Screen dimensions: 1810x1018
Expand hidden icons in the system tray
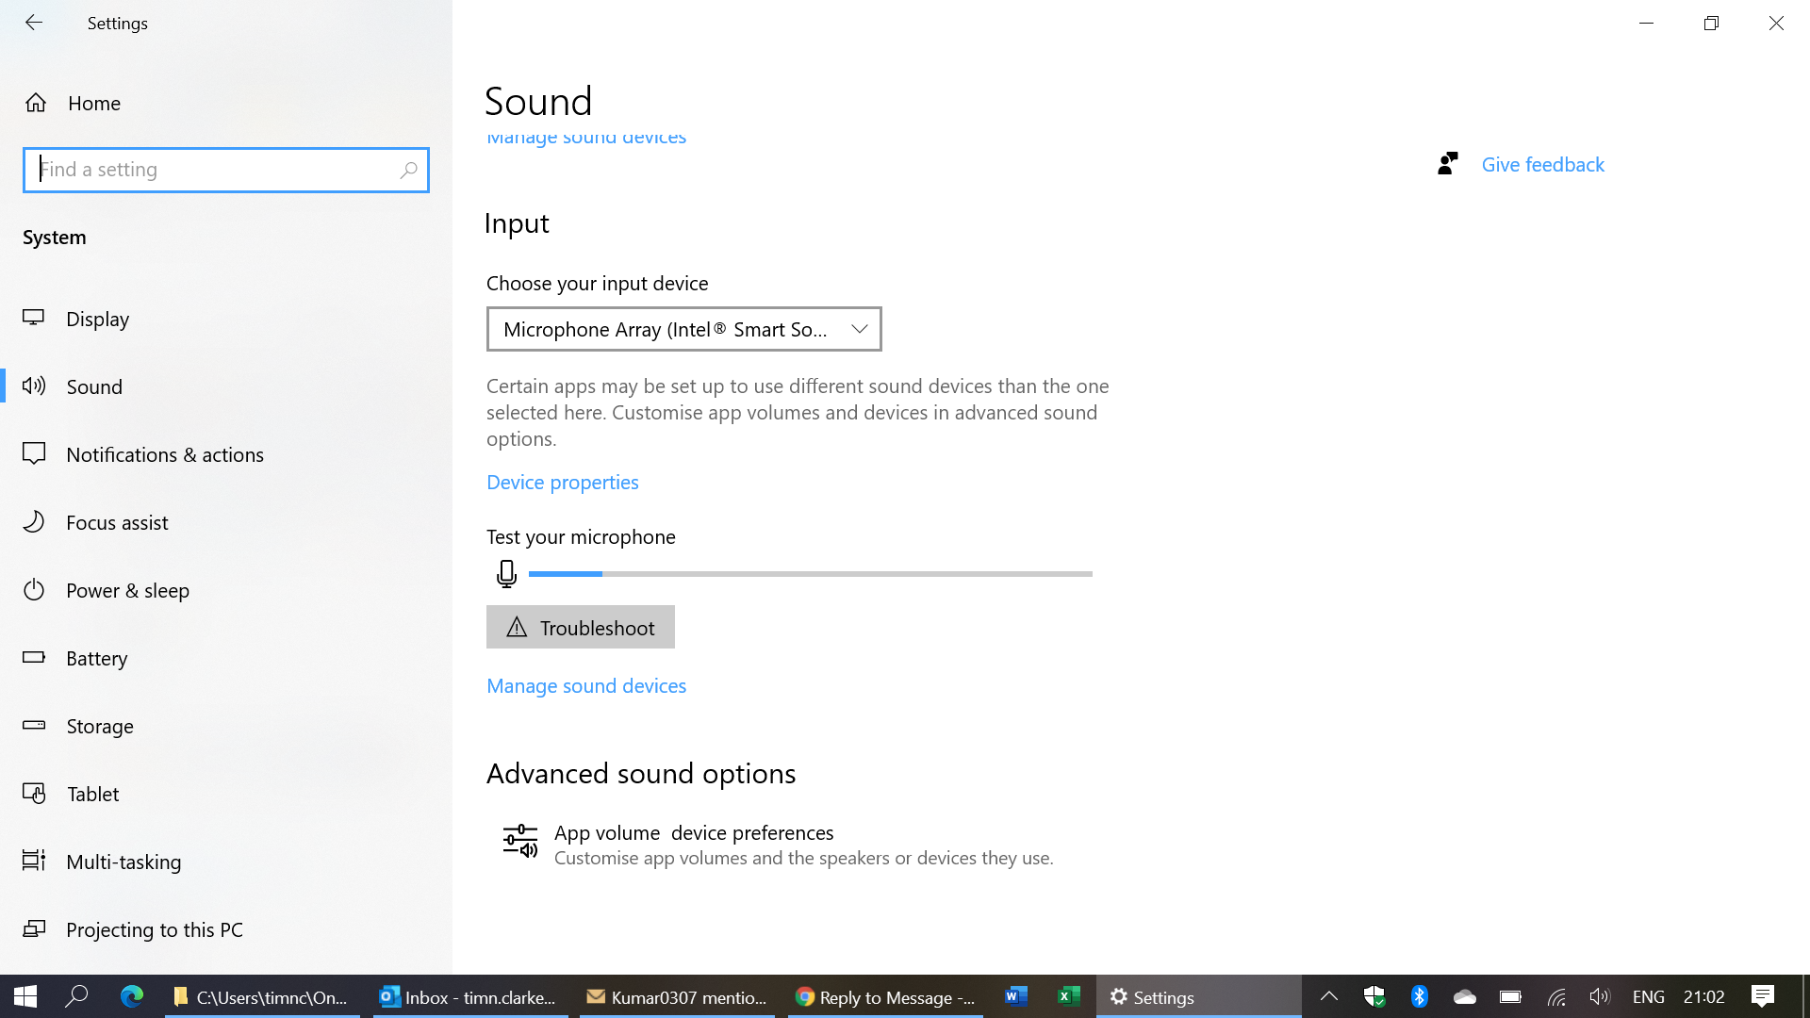click(x=1328, y=996)
